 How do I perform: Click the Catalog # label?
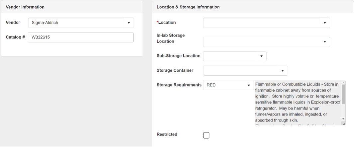click(15, 37)
